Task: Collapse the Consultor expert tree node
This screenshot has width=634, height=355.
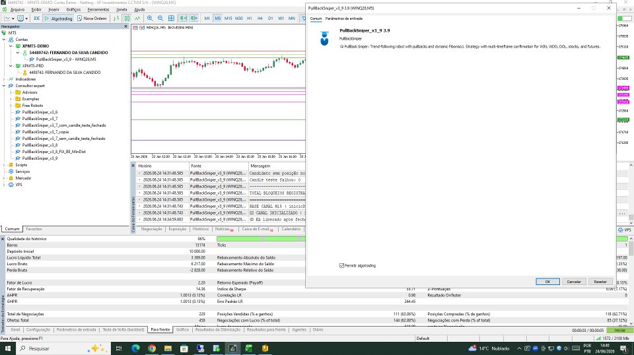Action: coord(4,86)
